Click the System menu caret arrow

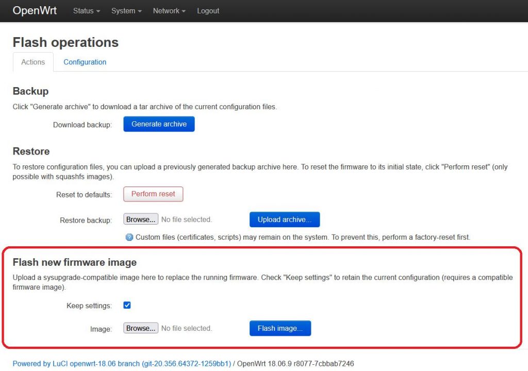pos(140,11)
